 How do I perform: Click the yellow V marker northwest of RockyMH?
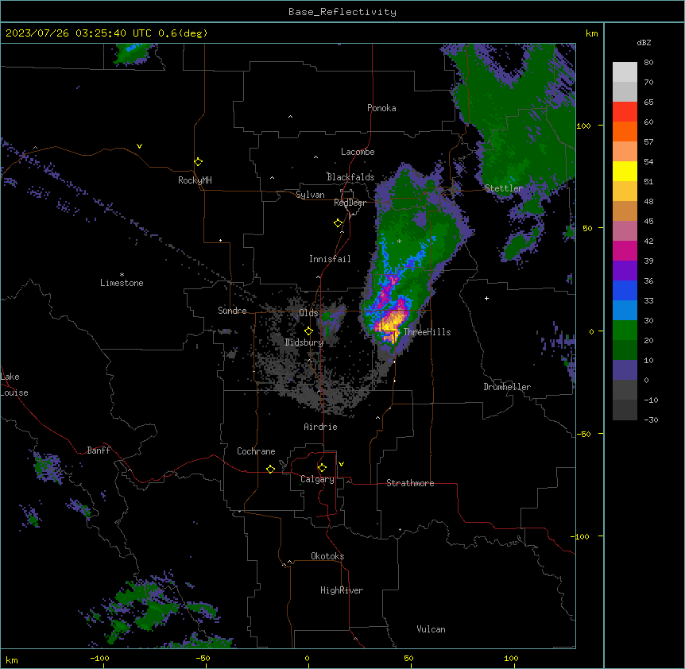pyautogui.click(x=139, y=146)
